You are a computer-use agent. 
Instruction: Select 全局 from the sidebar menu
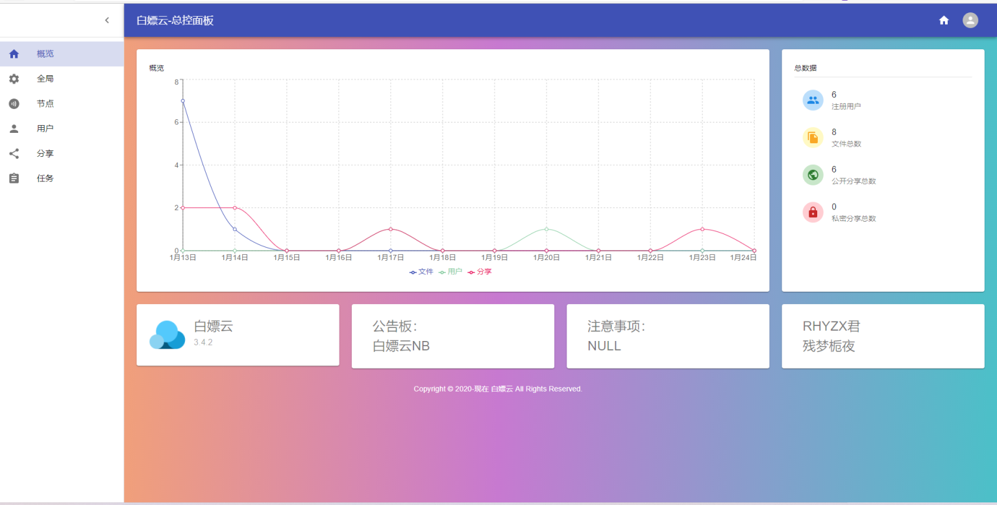click(x=45, y=78)
